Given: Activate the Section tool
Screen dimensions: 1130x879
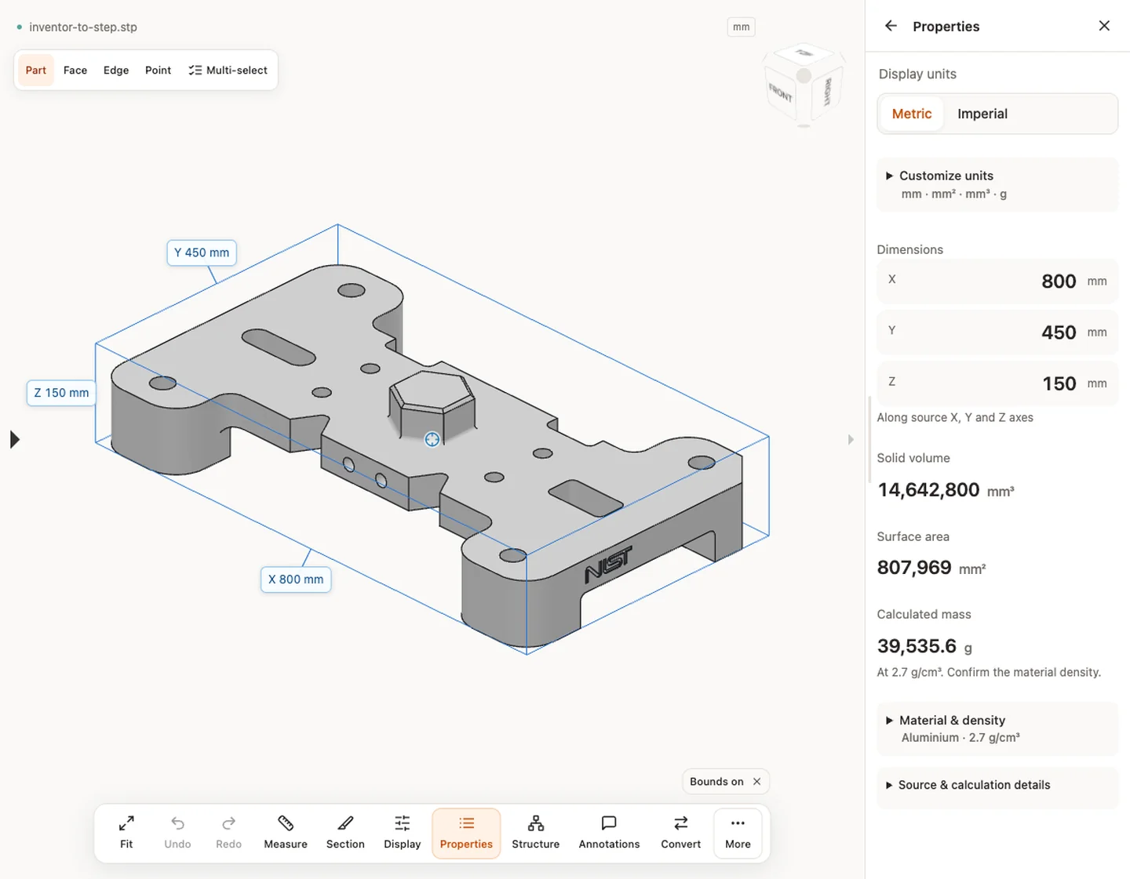Looking at the screenshot, I should pos(345,833).
